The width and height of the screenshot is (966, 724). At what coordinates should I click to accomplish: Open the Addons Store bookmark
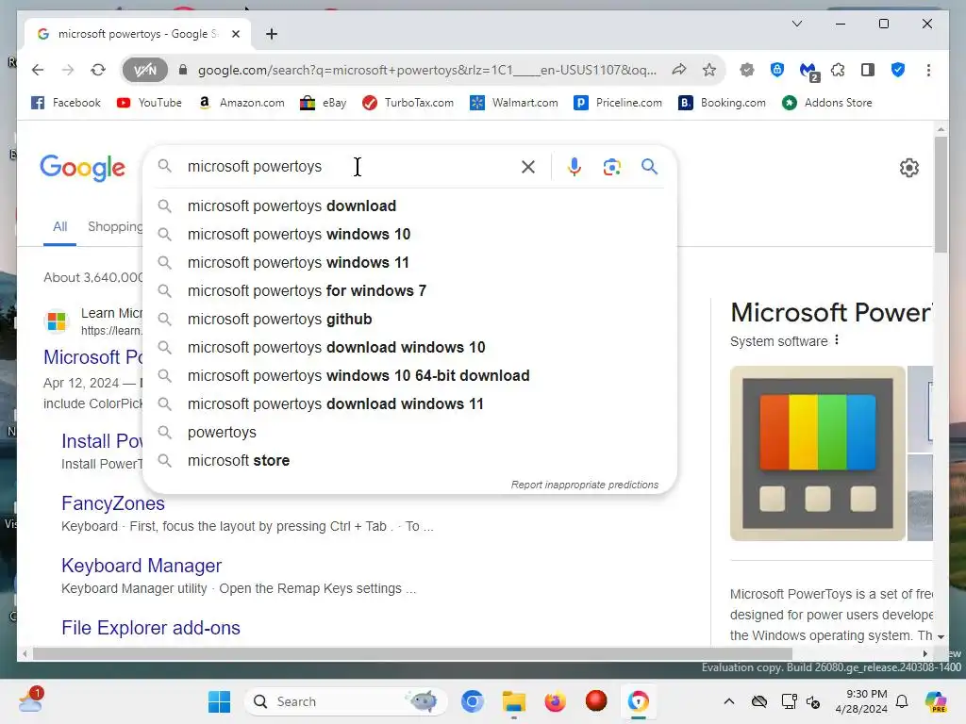point(826,103)
